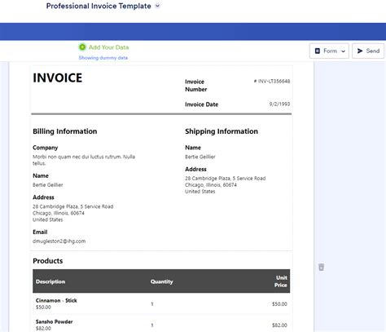Click the billing Company label
The image size is (386, 332).
click(x=46, y=148)
